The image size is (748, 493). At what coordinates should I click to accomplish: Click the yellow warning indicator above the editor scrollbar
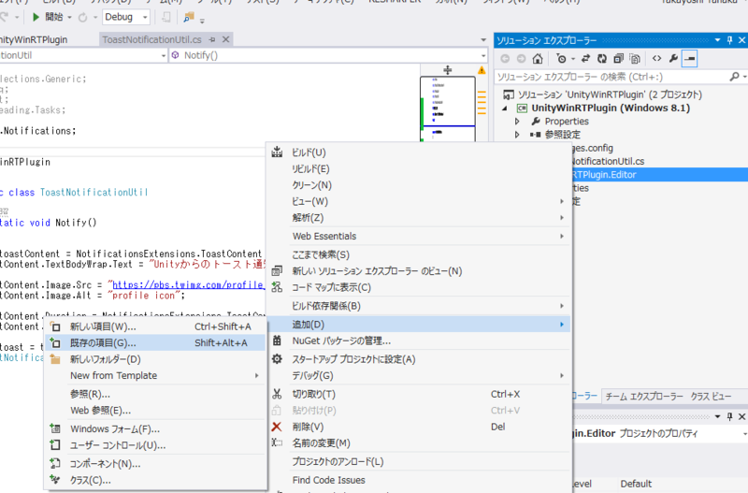pyautogui.click(x=482, y=71)
